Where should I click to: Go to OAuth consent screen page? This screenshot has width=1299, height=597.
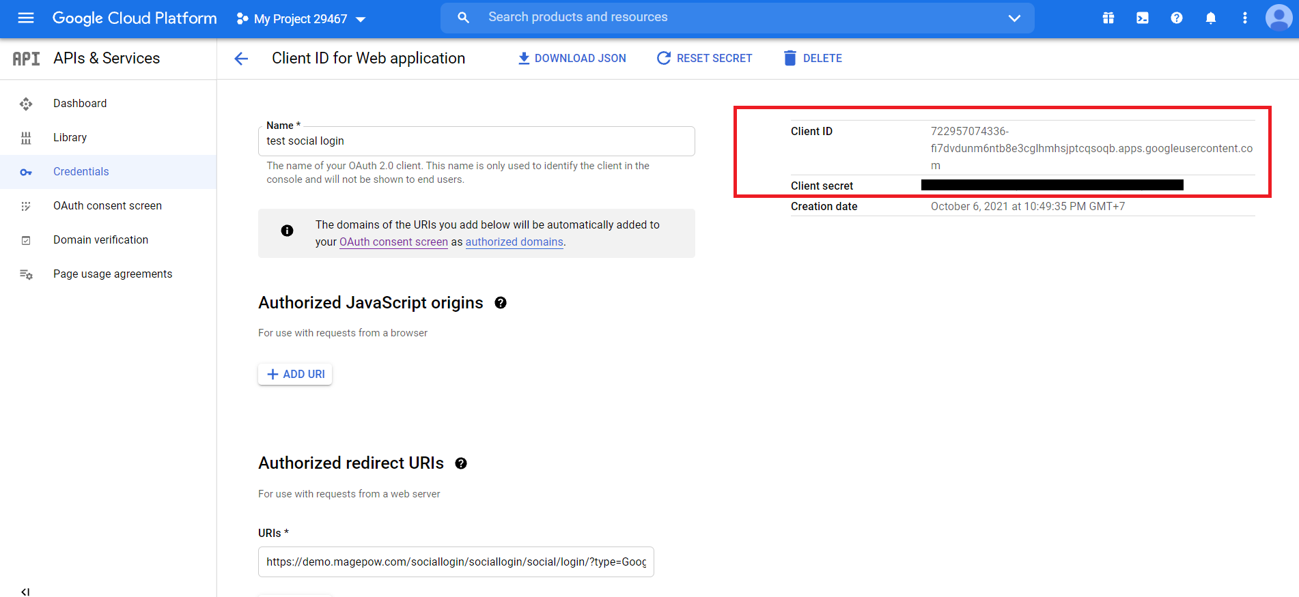point(107,206)
